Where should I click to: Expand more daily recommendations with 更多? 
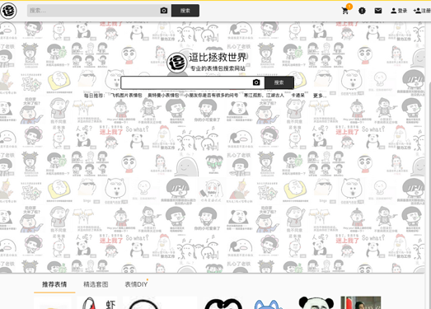tap(320, 96)
